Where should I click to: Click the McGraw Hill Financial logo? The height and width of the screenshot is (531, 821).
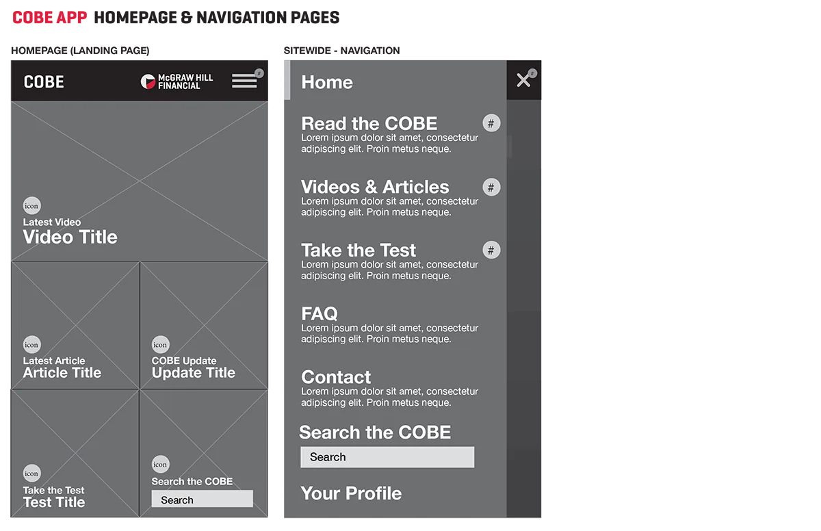point(177,81)
